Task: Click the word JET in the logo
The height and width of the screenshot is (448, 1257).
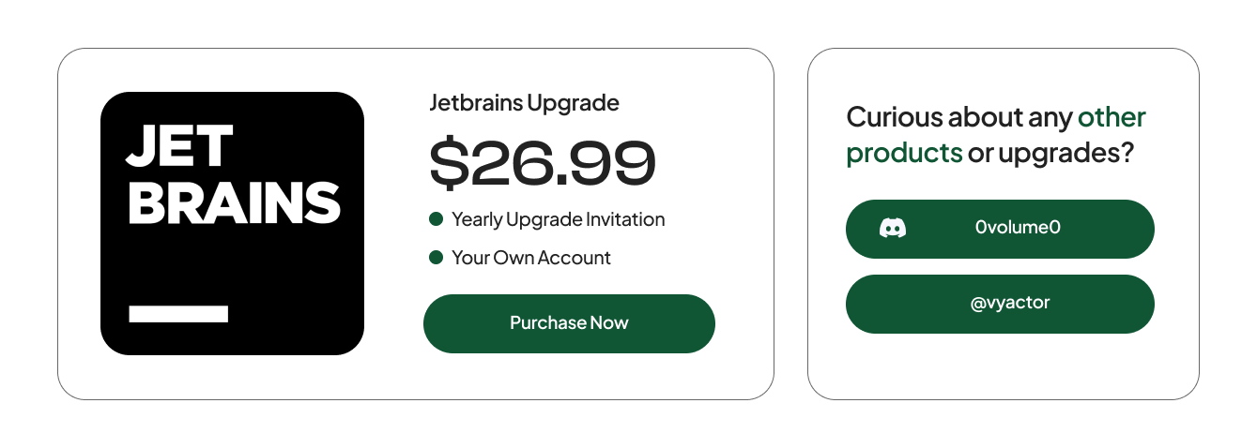Action: coord(179,148)
